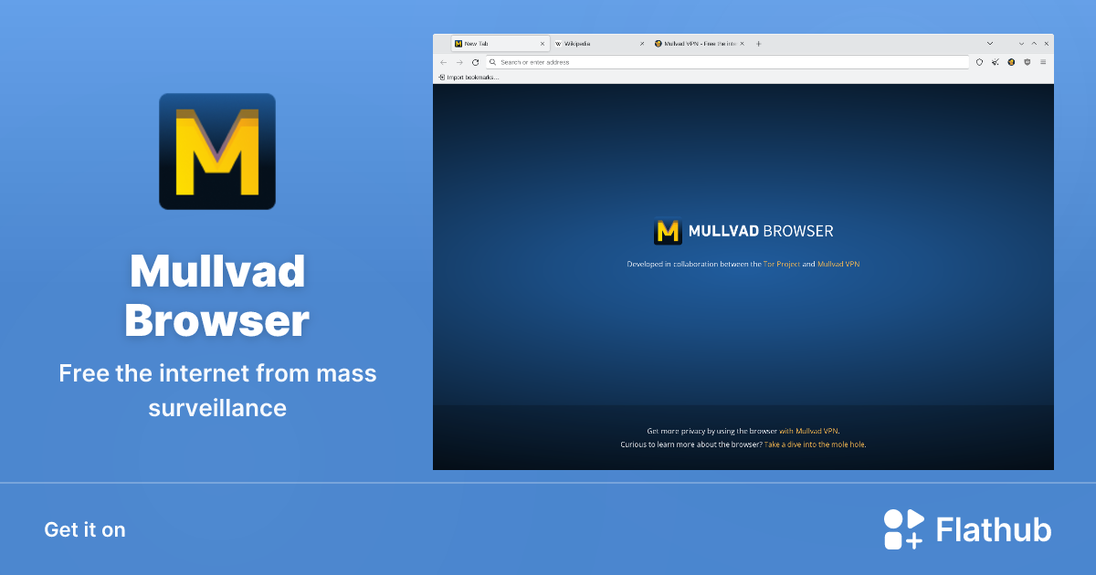Open a new tab with the plus button

(x=758, y=43)
